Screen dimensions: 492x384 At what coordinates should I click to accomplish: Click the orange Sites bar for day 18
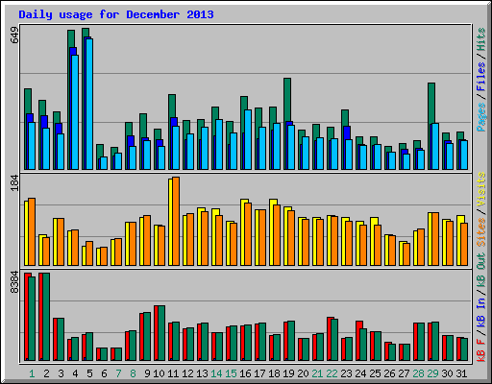tap(277, 235)
